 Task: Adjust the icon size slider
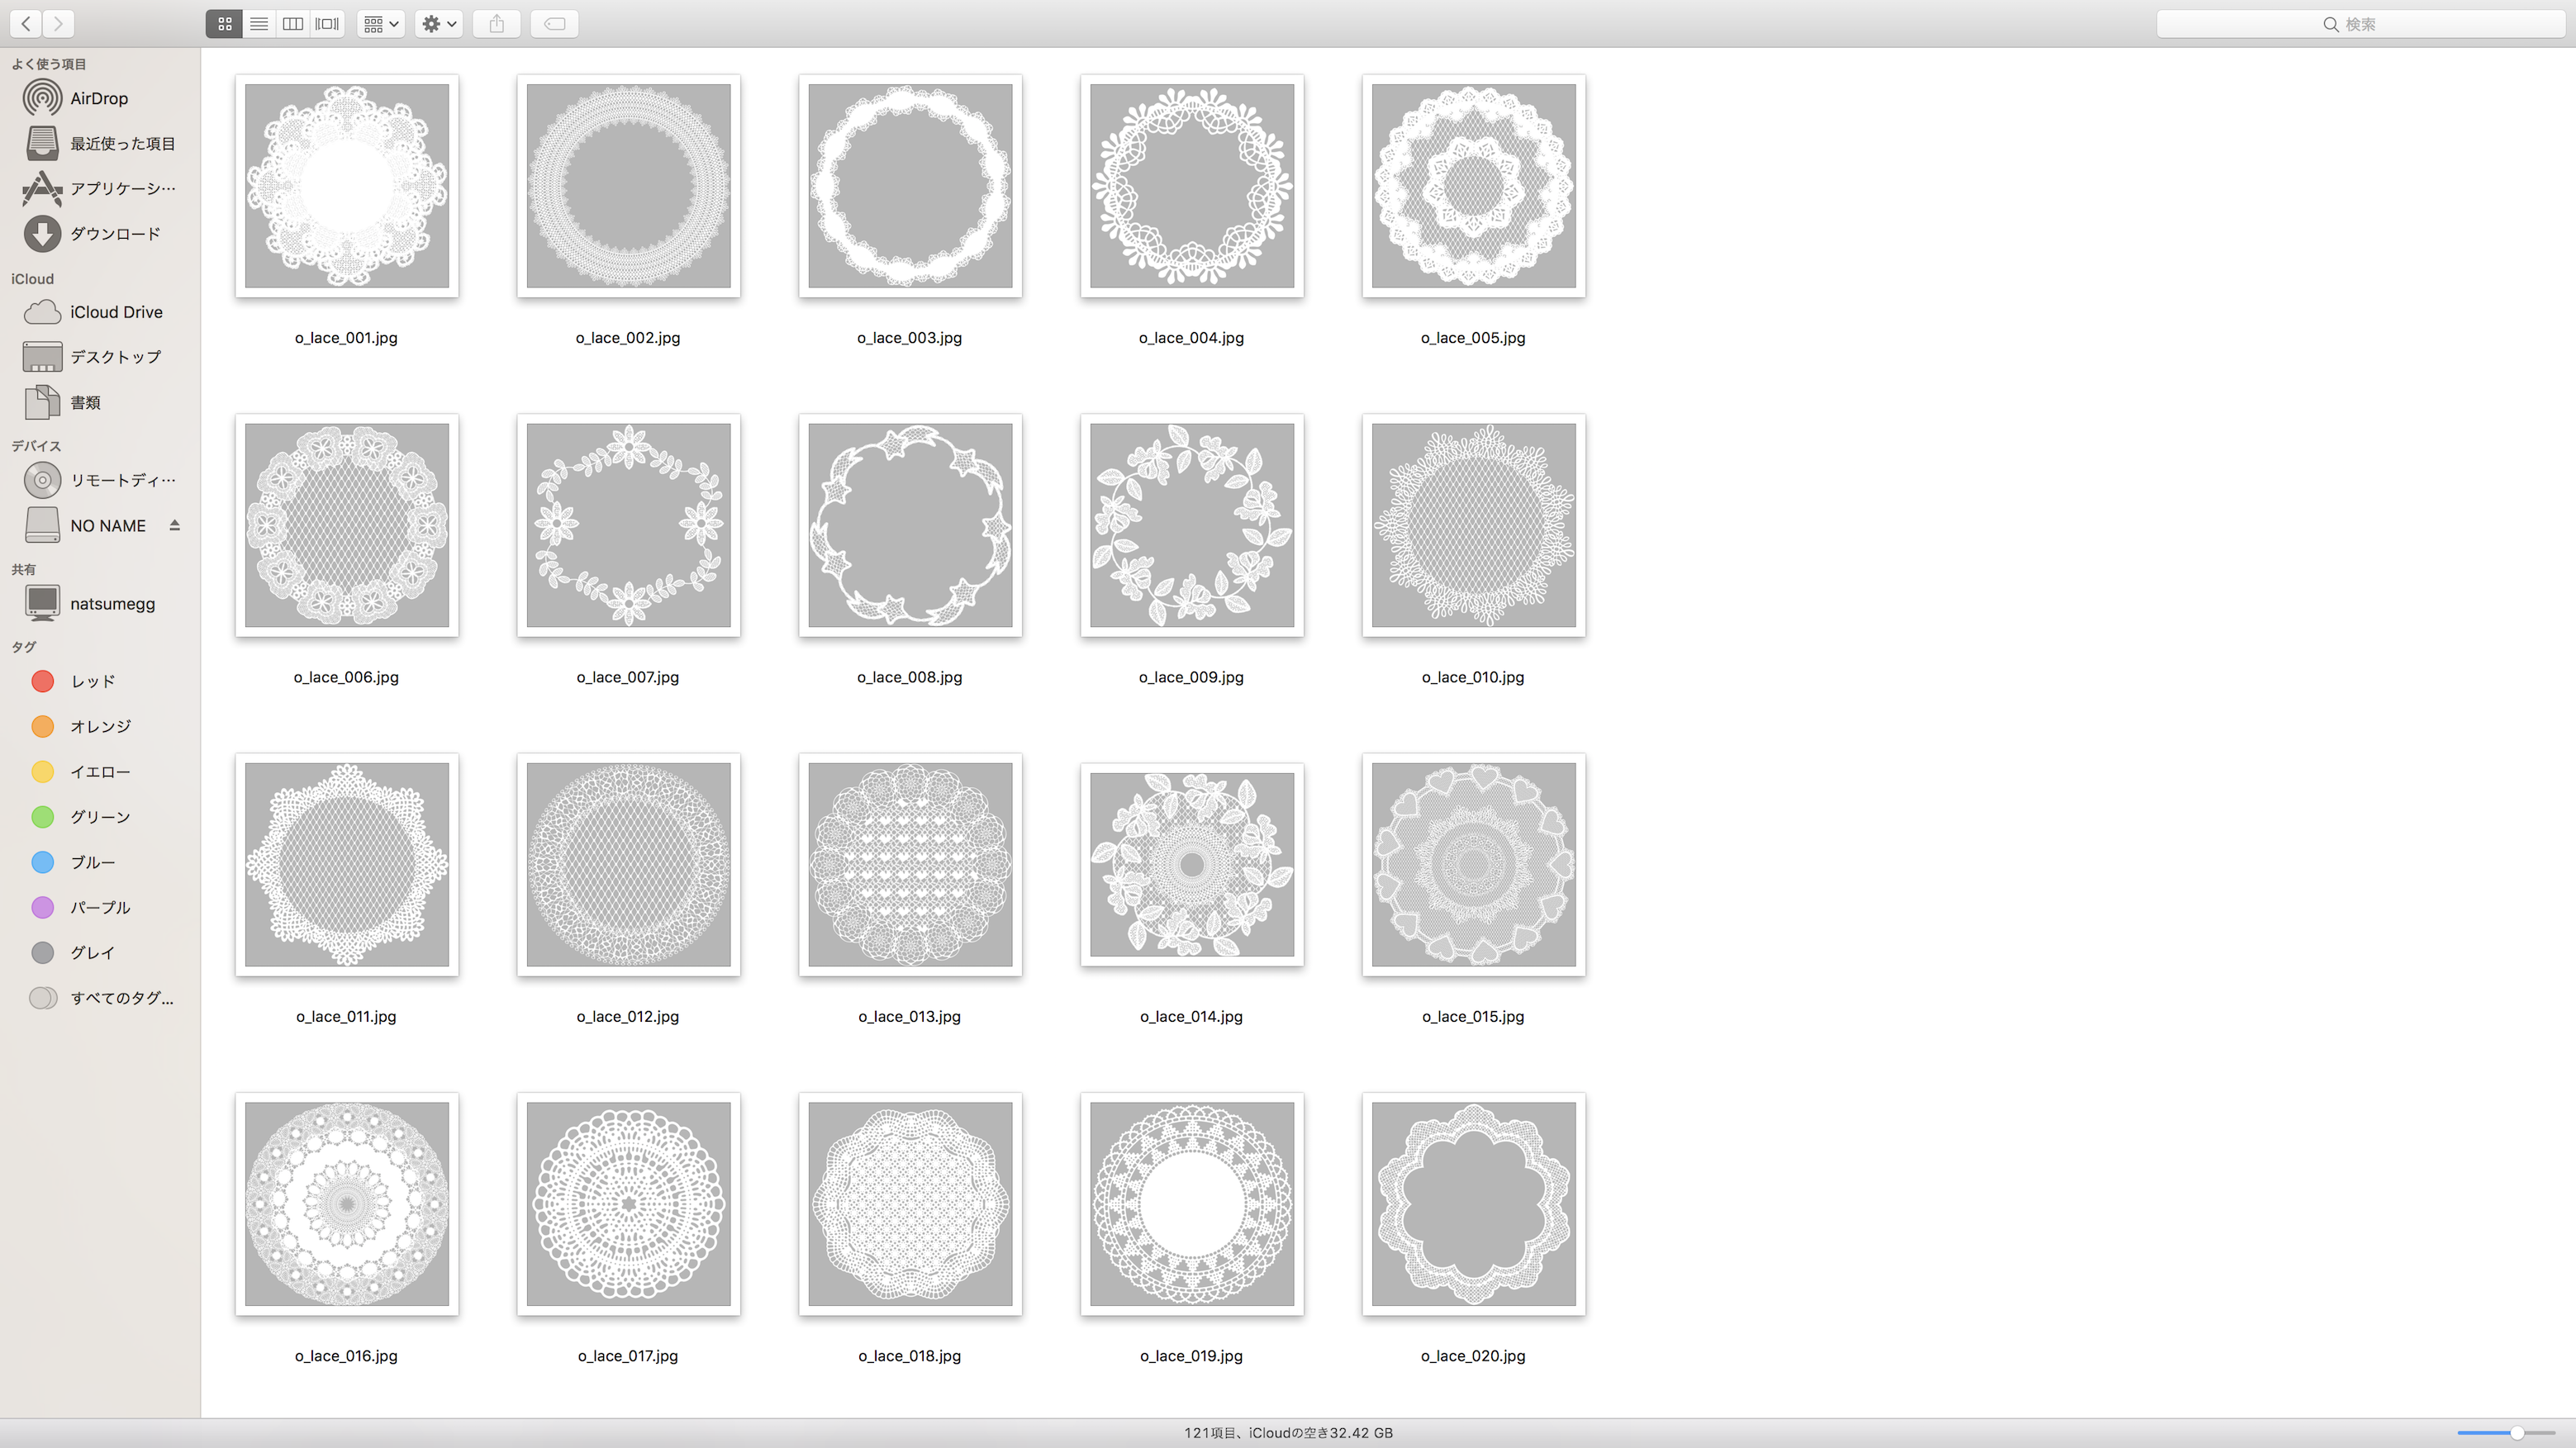[x=2516, y=1433]
